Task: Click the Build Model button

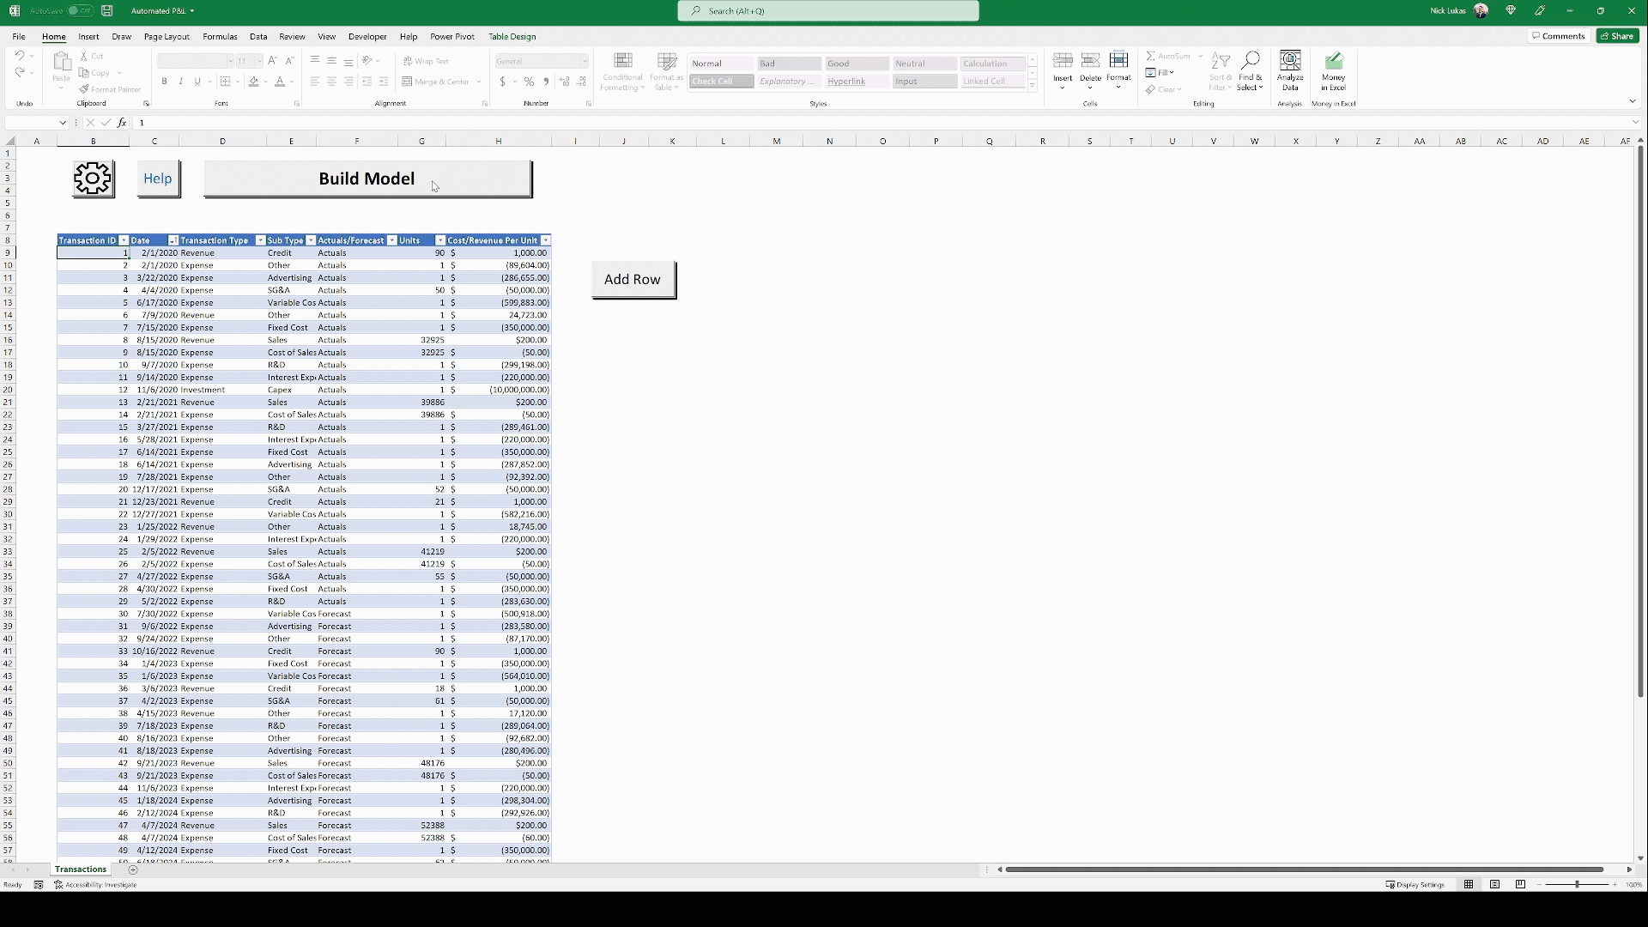Action: (x=367, y=179)
